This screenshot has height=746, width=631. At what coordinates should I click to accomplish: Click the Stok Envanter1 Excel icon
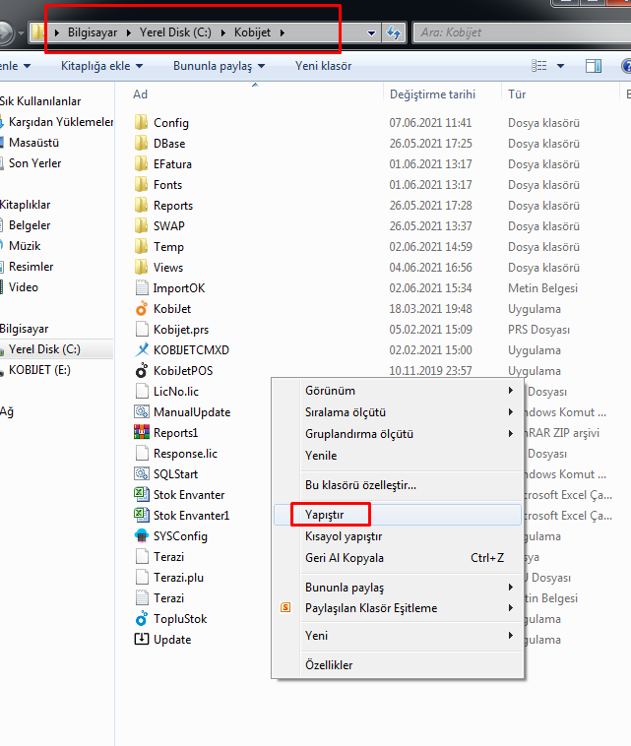coord(142,516)
